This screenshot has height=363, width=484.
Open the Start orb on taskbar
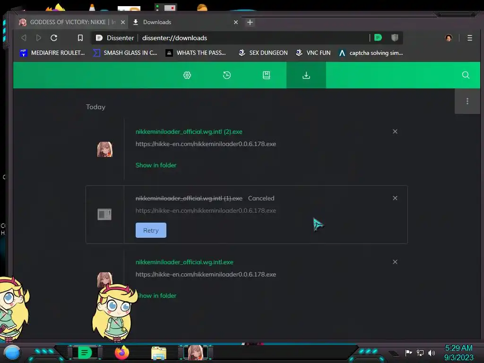[x=12, y=353]
